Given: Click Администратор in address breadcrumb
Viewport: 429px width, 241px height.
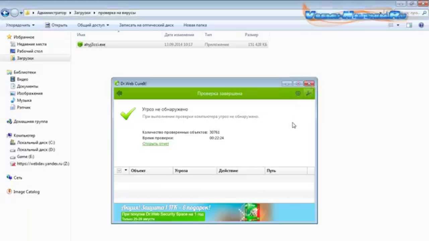Looking at the screenshot, I should [x=52, y=13].
